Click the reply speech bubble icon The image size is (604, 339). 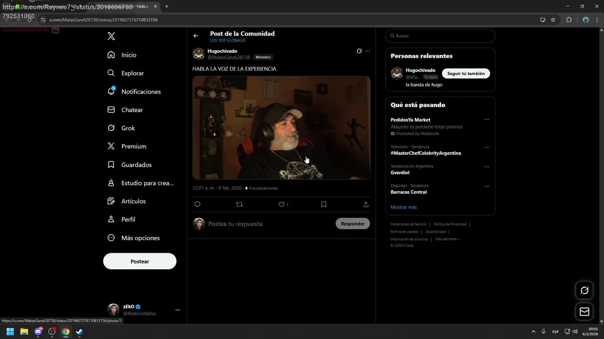(x=197, y=204)
